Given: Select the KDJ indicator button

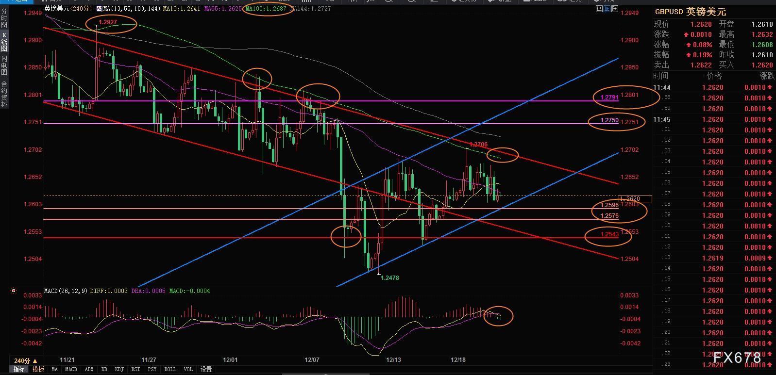Looking at the screenshot, I should [119, 369].
